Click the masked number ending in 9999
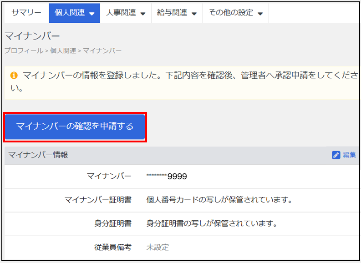361x263 pixels. pos(167,177)
